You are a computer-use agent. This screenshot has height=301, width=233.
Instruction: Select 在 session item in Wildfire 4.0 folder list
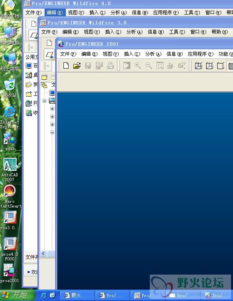tap(32, 65)
